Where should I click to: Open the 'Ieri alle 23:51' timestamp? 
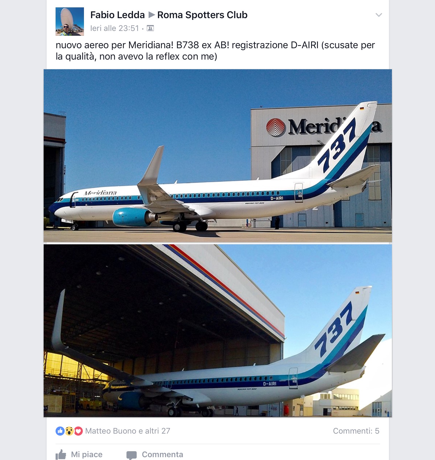click(115, 28)
